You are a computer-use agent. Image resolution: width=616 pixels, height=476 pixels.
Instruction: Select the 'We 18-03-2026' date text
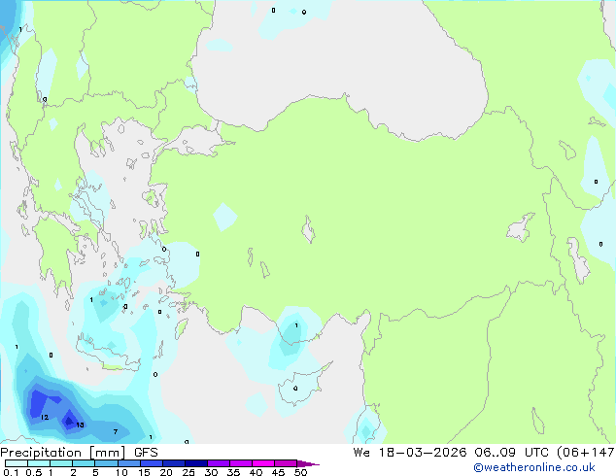pos(410,453)
